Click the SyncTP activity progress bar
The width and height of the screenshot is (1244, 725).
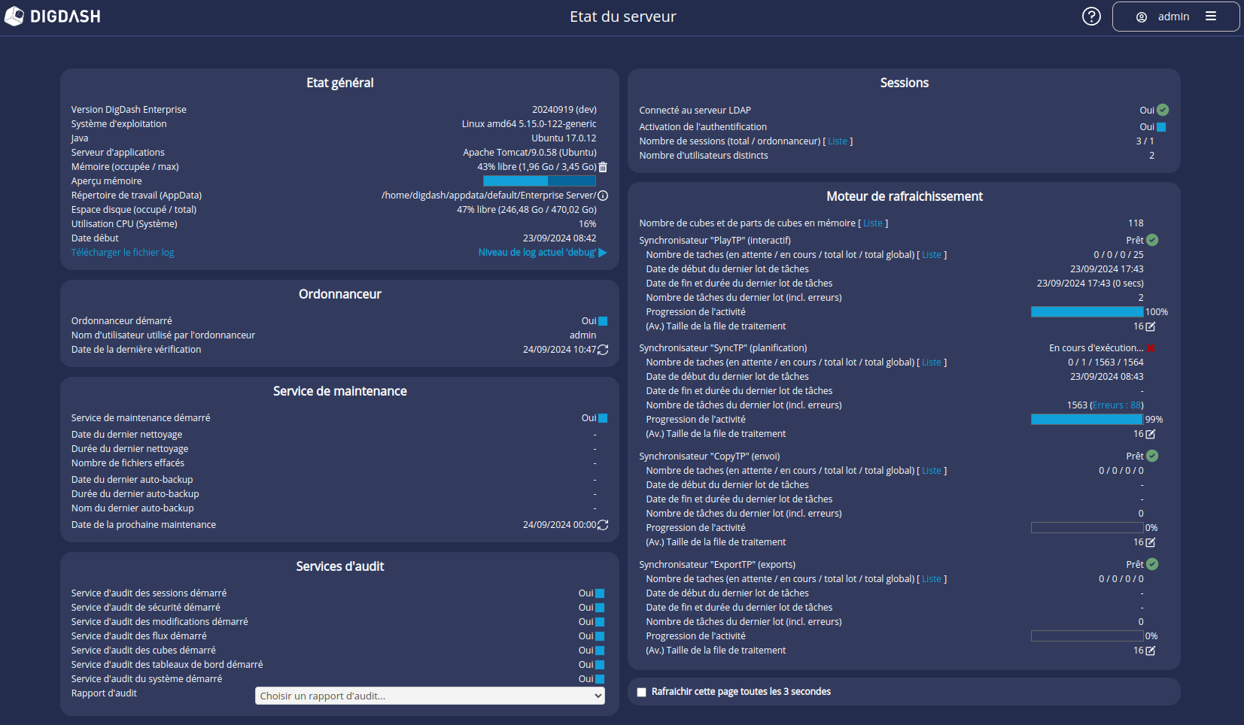click(1086, 419)
